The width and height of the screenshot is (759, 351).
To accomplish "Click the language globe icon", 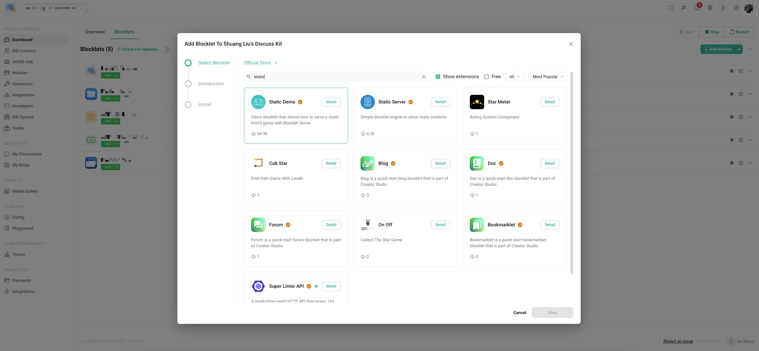I will (x=710, y=8).
